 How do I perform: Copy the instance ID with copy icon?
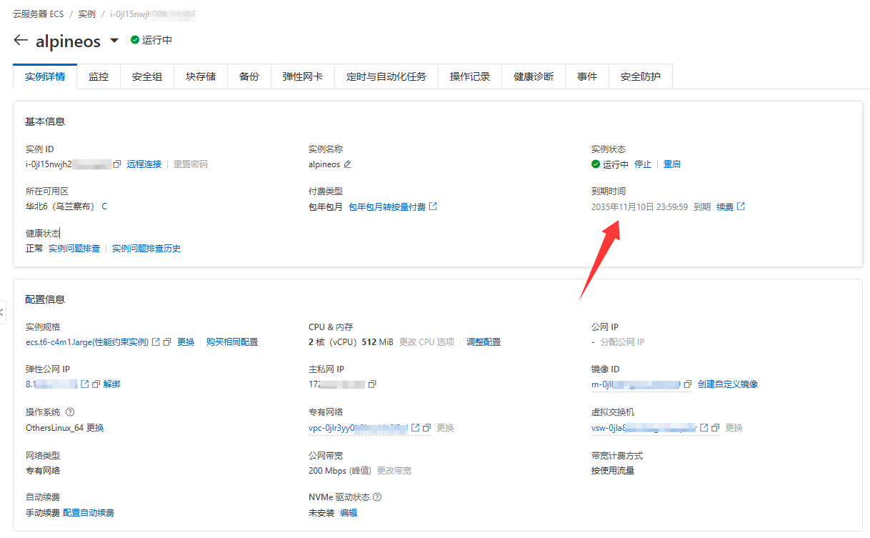coord(117,164)
